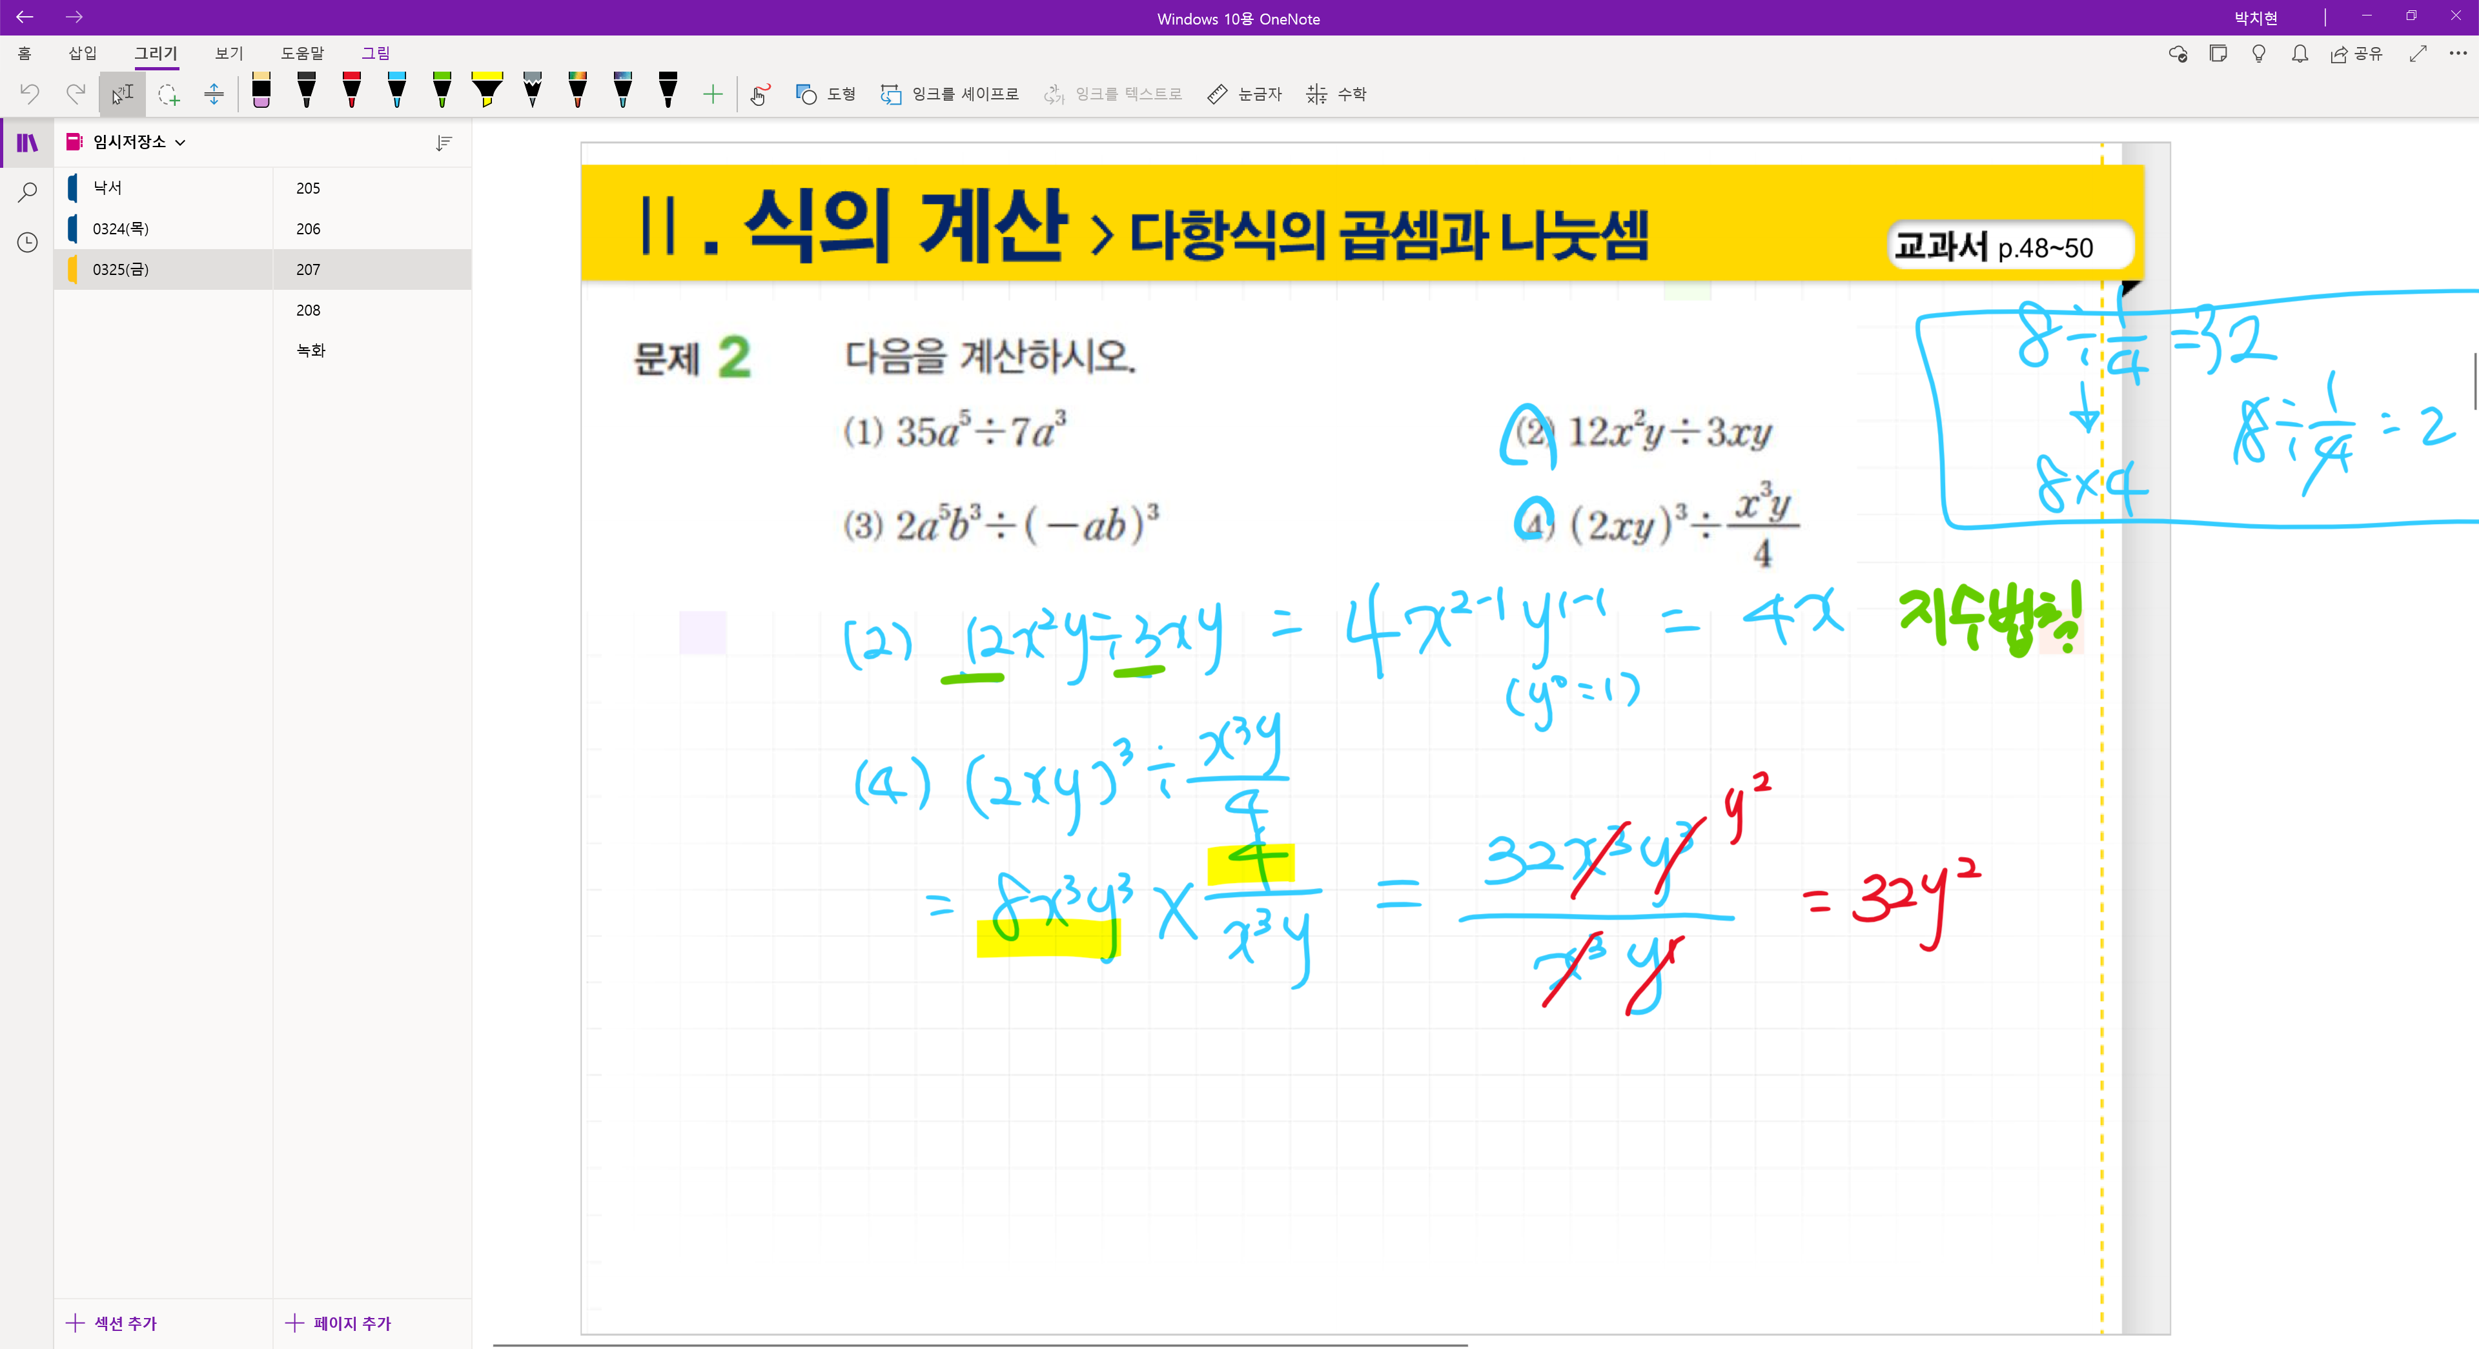Switch to the Insert tab
The image size is (2479, 1349).
[82, 53]
